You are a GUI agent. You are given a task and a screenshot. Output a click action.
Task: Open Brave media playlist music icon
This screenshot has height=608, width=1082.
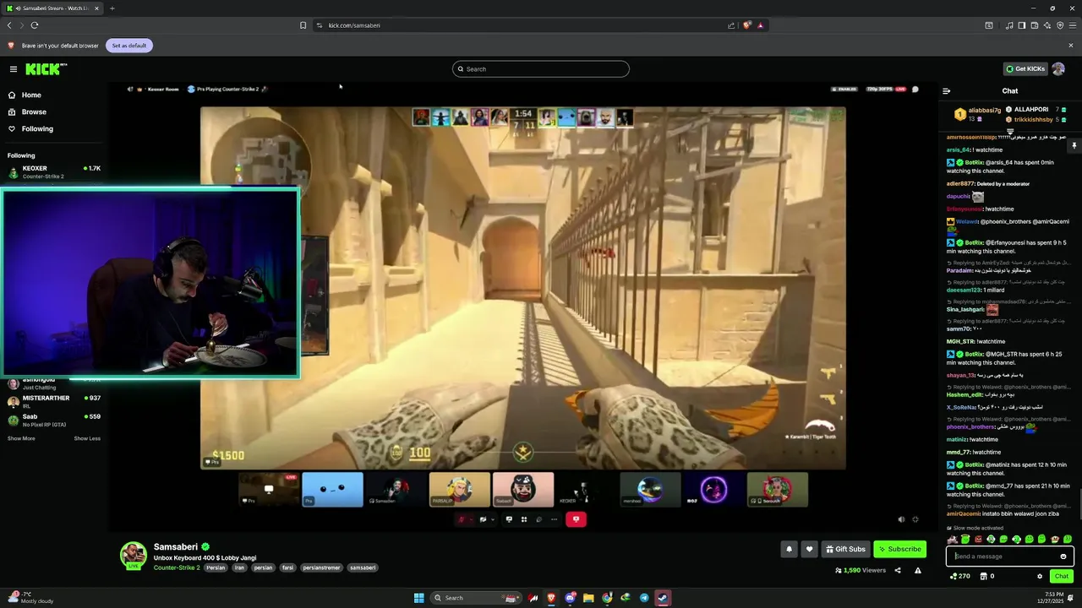[1009, 25]
